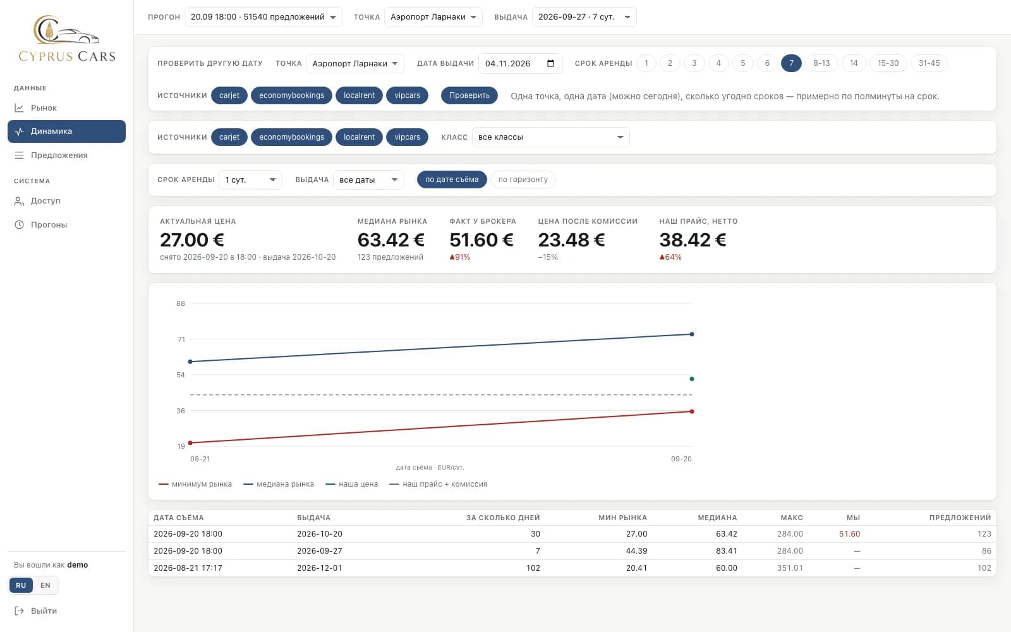Click the Cyprus Cars logo

click(x=67, y=39)
